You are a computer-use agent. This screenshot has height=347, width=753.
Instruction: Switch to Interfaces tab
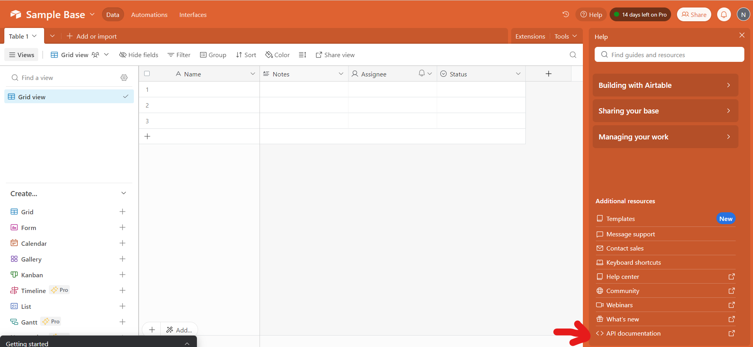pyautogui.click(x=193, y=15)
